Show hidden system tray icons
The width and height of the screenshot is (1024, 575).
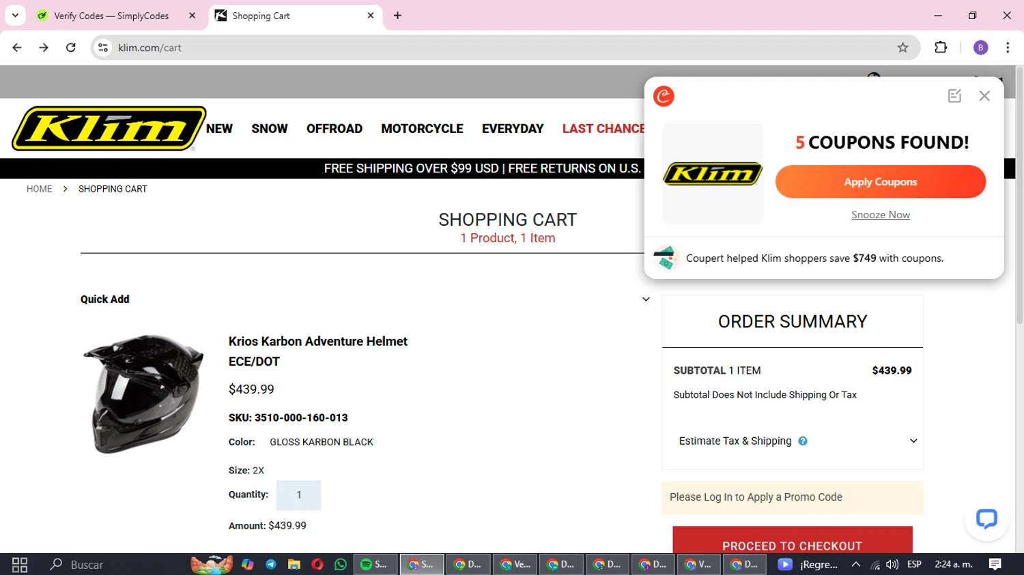[x=856, y=565]
